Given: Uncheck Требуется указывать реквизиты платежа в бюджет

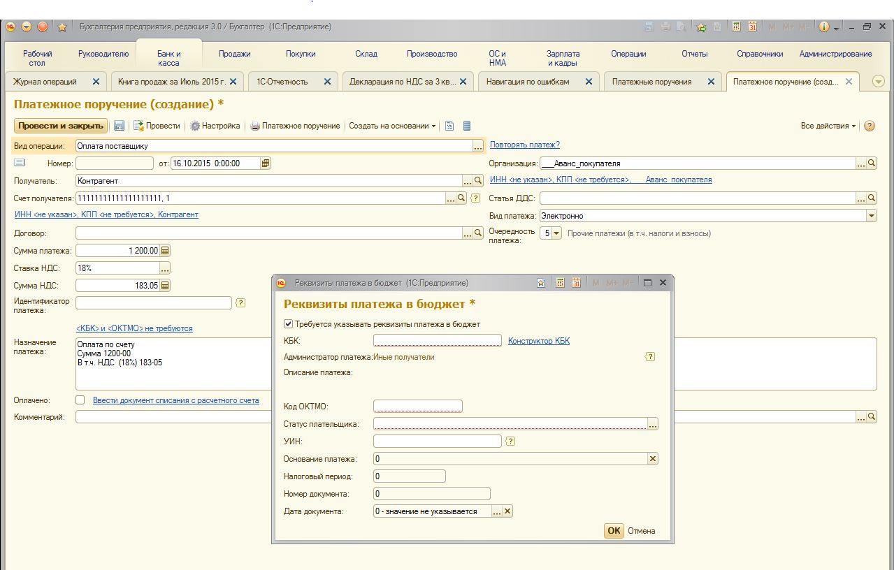Looking at the screenshot, I should pos(288,324).
